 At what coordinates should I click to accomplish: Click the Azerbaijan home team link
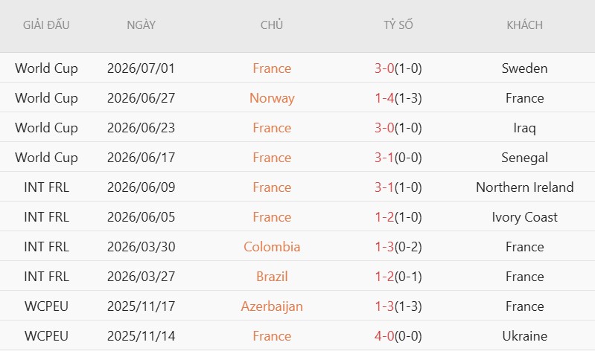272,306
